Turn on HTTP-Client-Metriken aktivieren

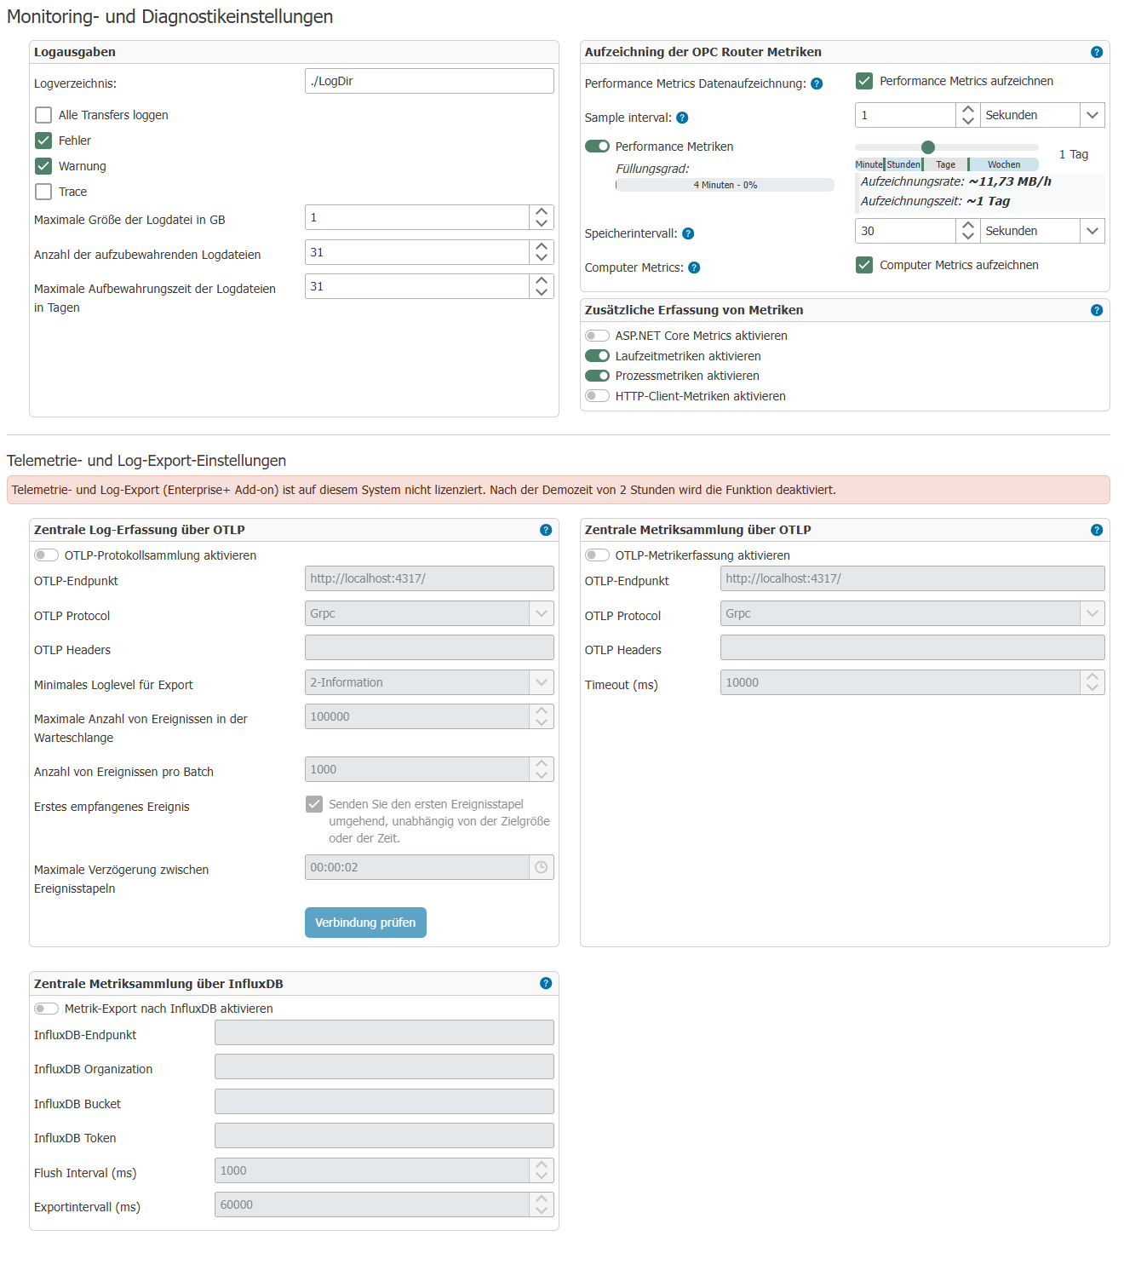(597, 396)
